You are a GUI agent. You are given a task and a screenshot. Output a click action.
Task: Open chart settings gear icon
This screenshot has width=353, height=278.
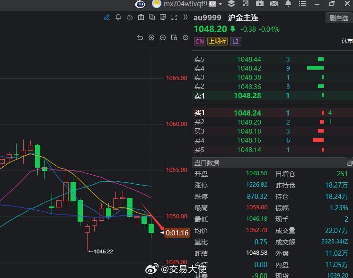click(x=185, y=37)
